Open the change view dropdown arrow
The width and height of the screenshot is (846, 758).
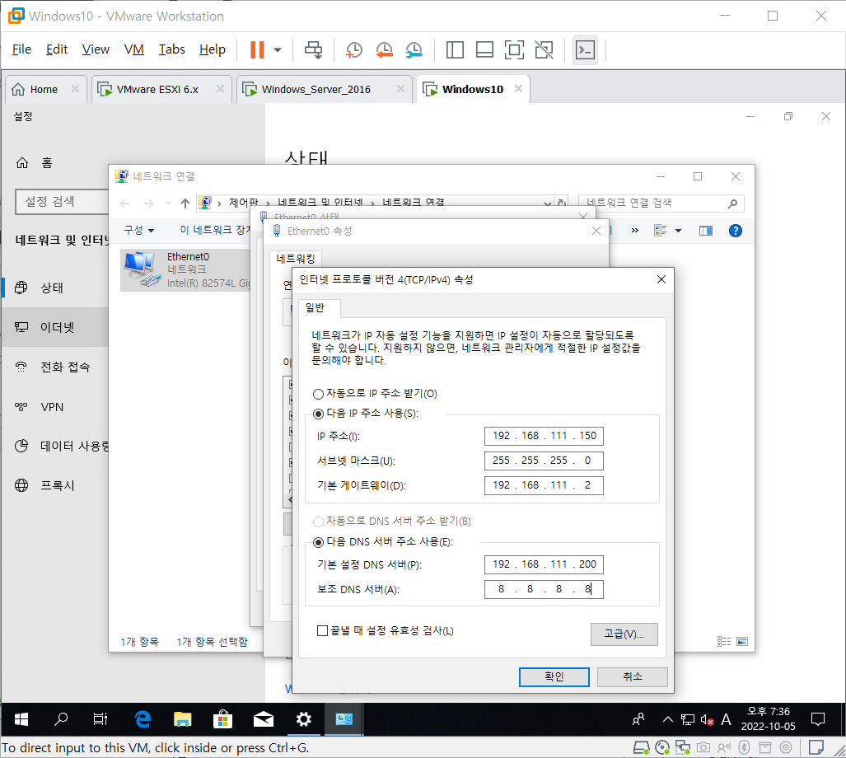click(x=678, y=231)
